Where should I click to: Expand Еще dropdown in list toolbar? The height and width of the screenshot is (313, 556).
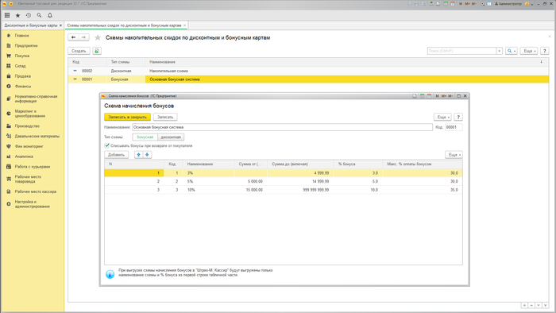[x=528, y=51]
